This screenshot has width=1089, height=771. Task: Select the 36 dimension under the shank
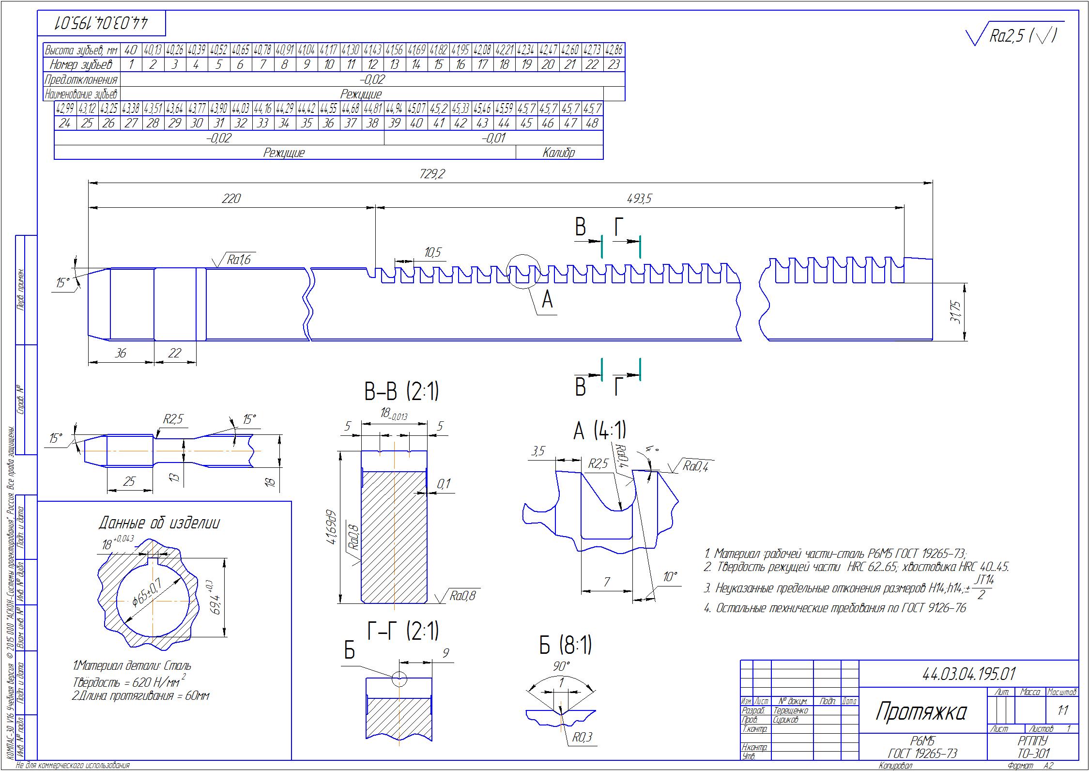(x=120, y=353)
